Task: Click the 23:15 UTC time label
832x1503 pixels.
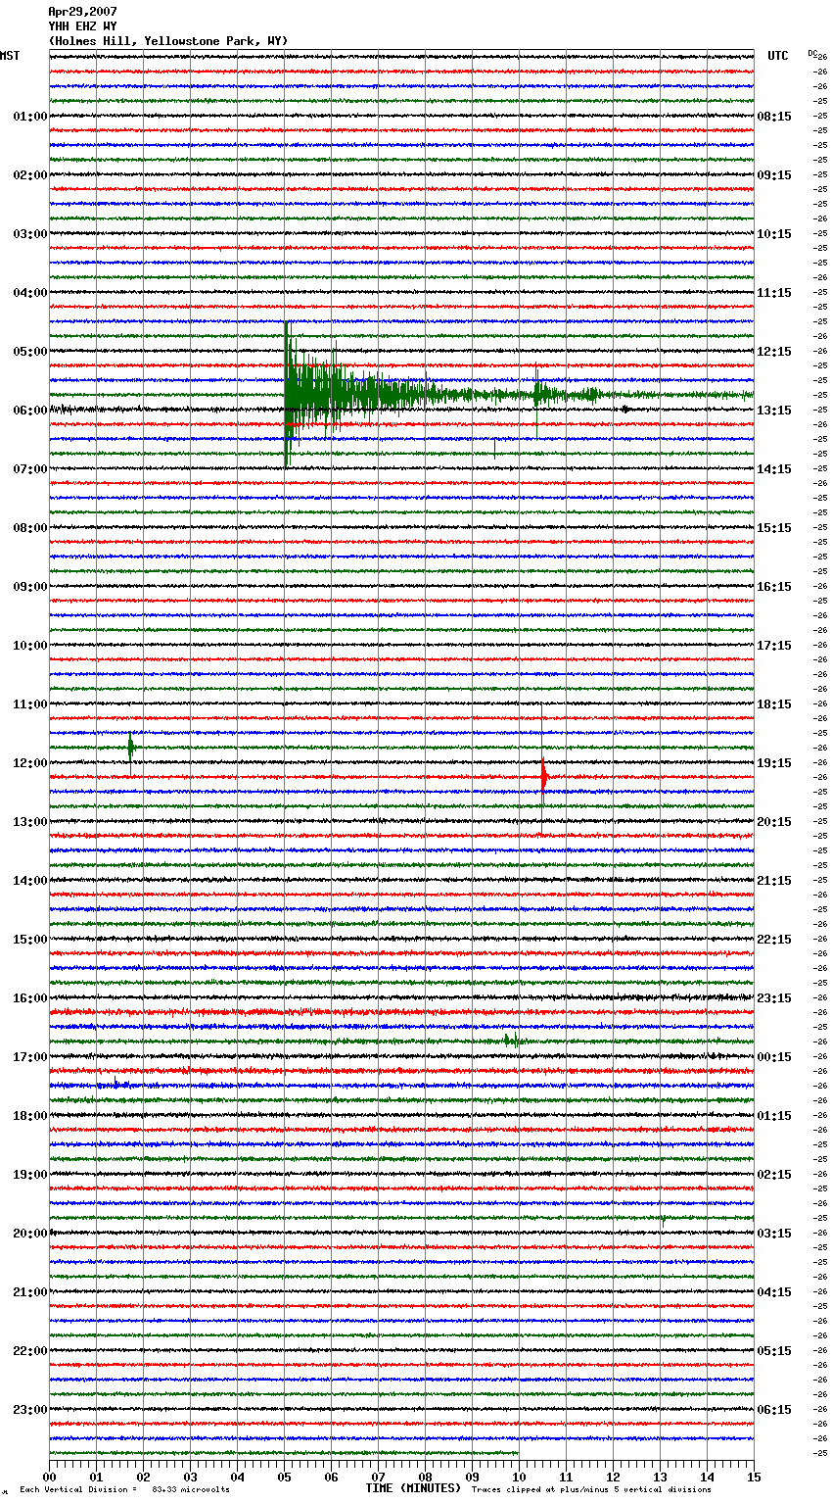Action: (x=774, y=998)
